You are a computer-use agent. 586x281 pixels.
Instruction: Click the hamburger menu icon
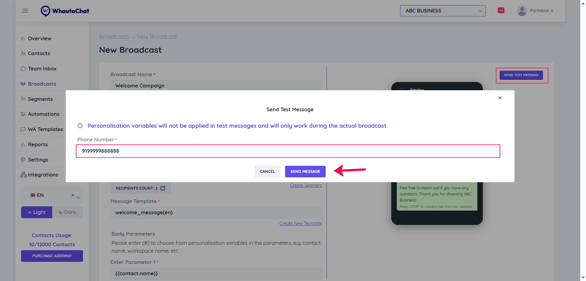pyautogui.click(x=25, y=11)
